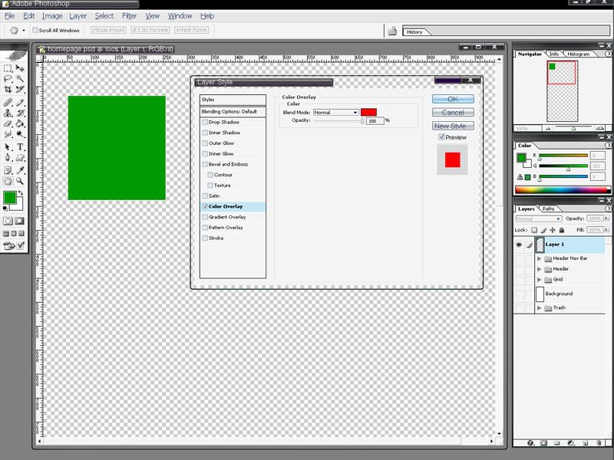614x460 pixels.
Task: Select the History Brush tool
Action: [20, 113]
